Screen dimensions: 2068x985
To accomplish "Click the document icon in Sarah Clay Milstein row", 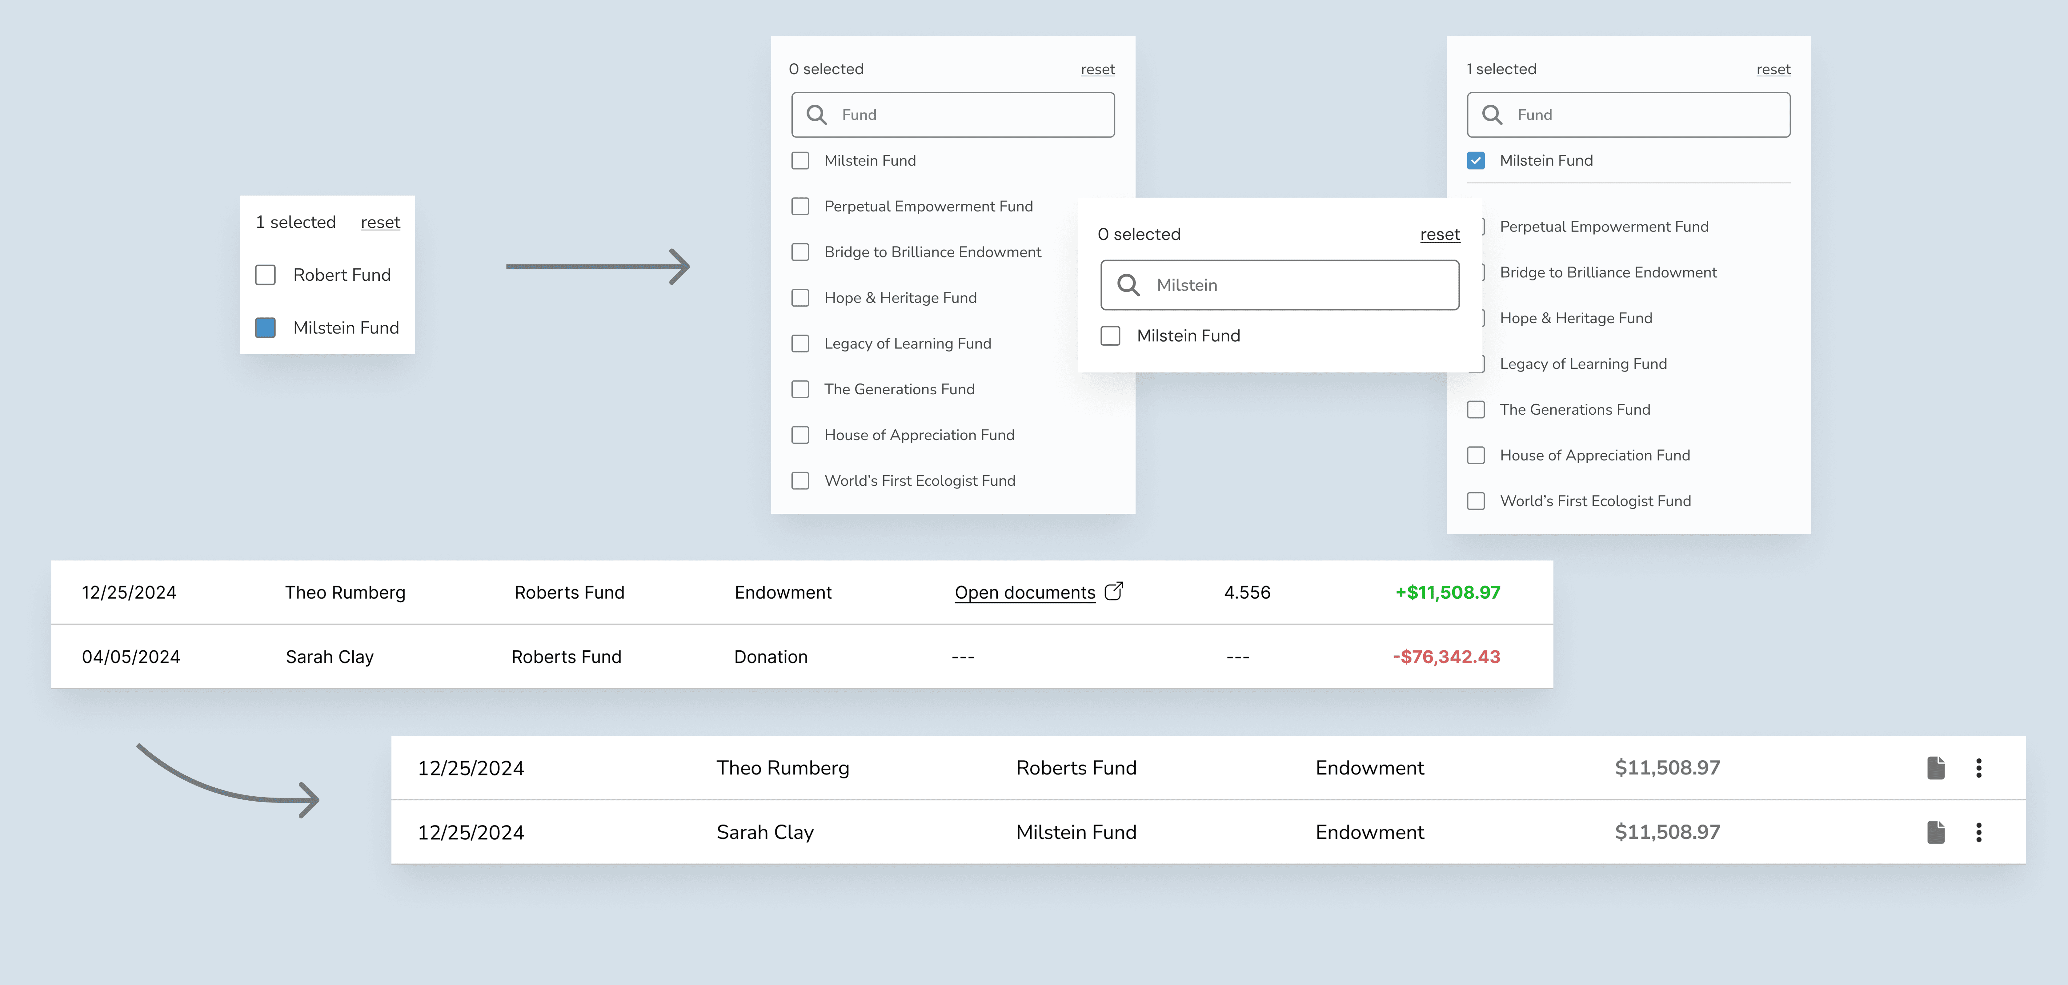I will point(1936,832).
